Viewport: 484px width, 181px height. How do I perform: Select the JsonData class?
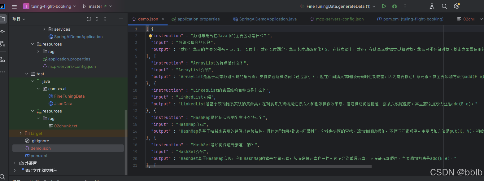pyautogui.click(x=63, y=104)
